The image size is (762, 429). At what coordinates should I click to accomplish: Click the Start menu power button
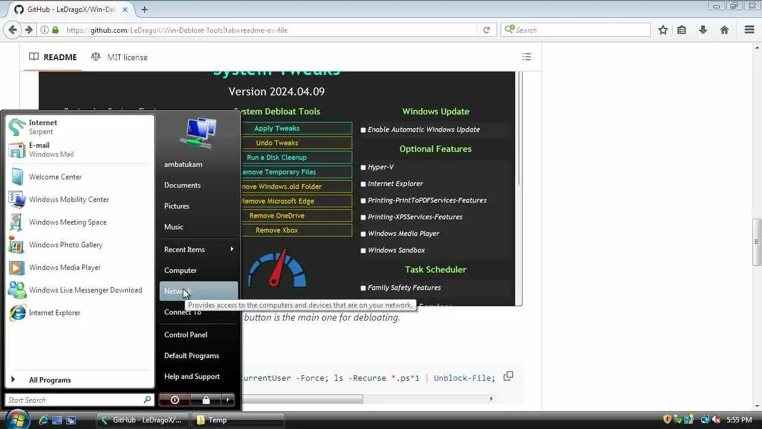(x=174, y=400)
